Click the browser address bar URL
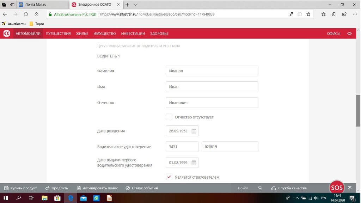The height and width of the screenshot is (203, 361). 157,14
